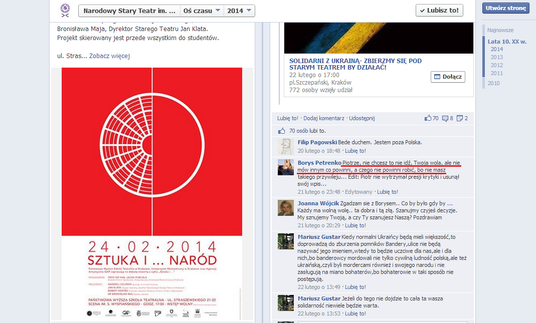
Task: Open the '70 osób' likers list link
Action: 298,131
